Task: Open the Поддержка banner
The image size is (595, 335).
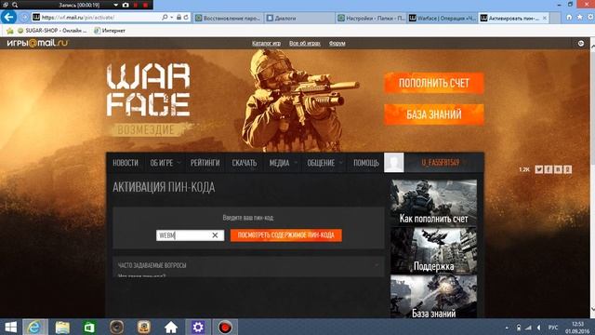Action: [434, 250]
